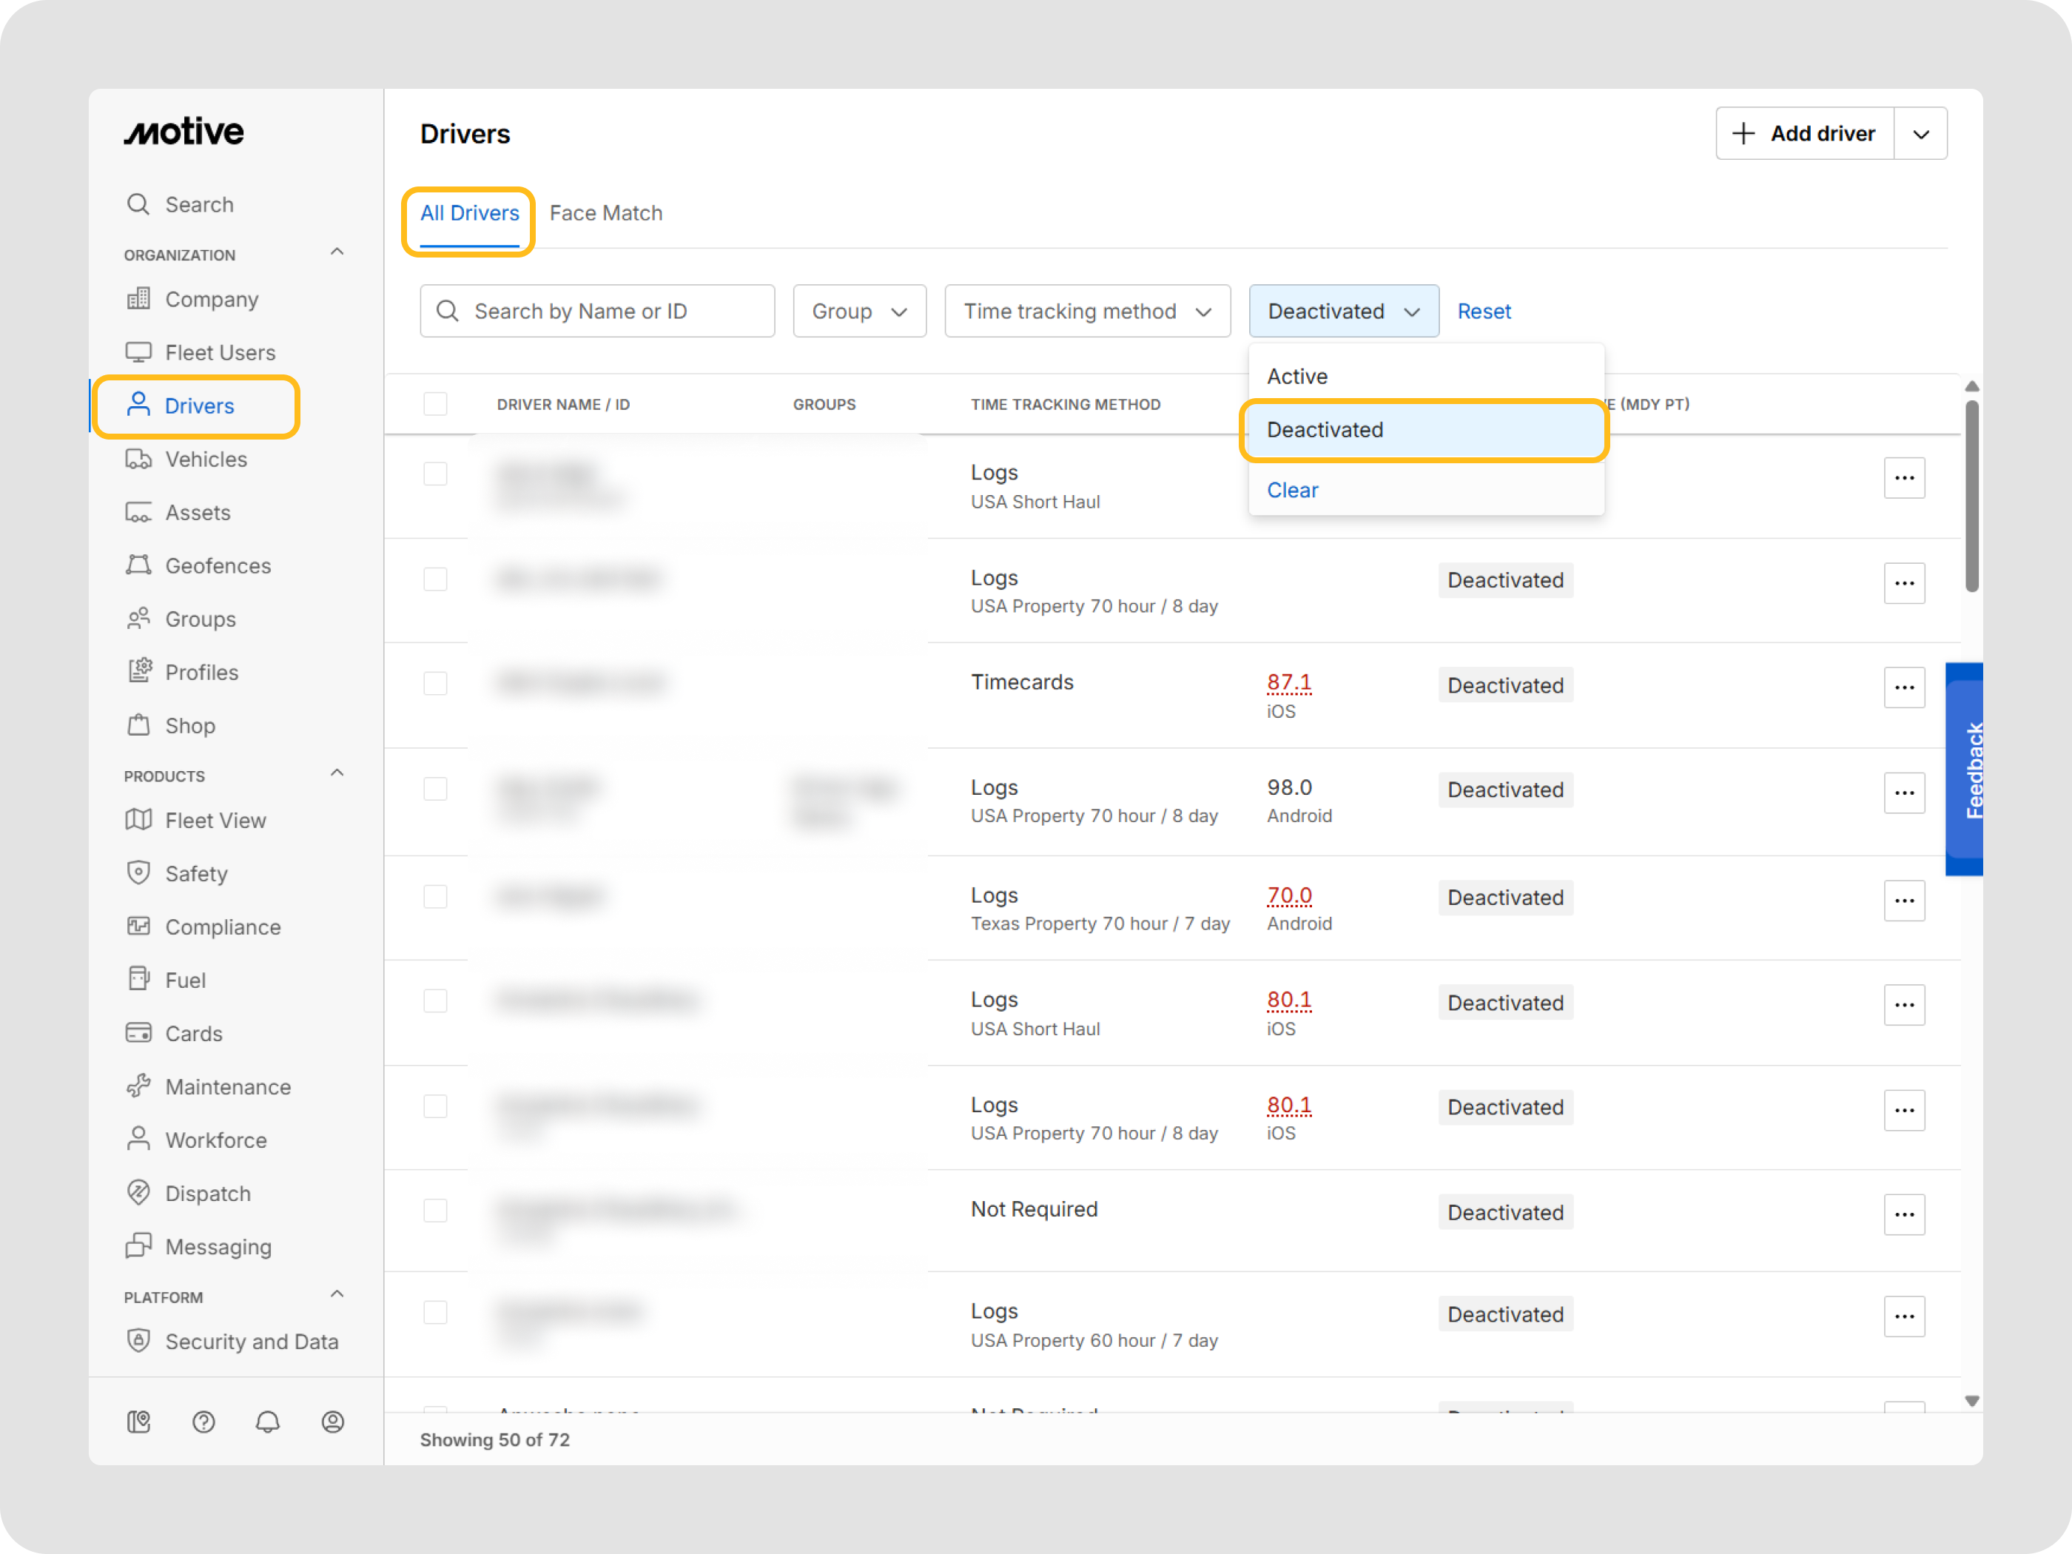Click the Fuel pump icon
Image resolution: width=2072 pixels, height=1554 pixels.
point(138,979)
